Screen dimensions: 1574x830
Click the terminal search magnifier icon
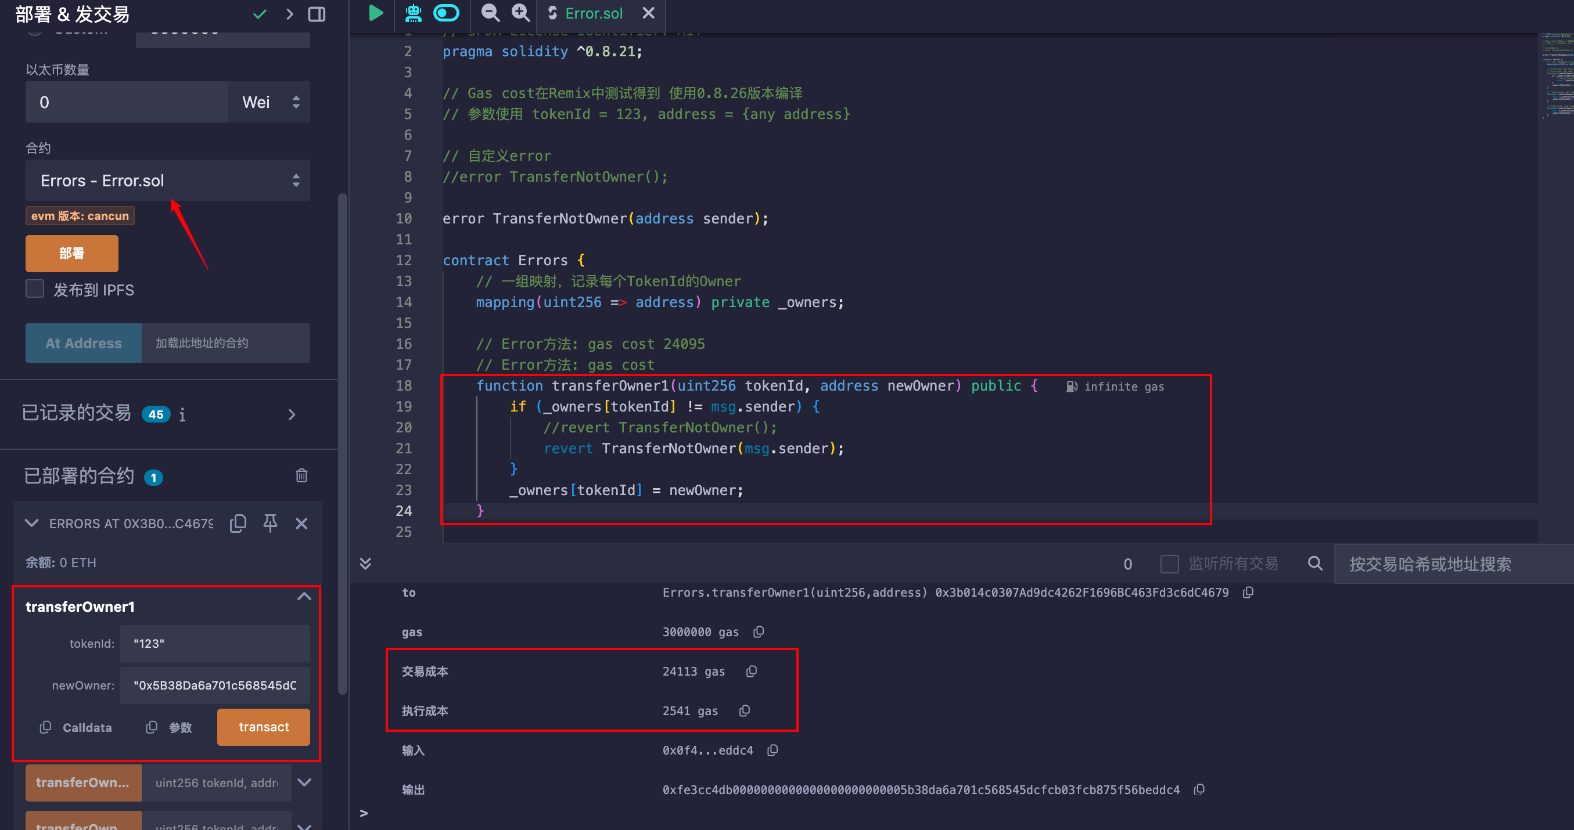pyautogui.click(x=1315, y=564)
